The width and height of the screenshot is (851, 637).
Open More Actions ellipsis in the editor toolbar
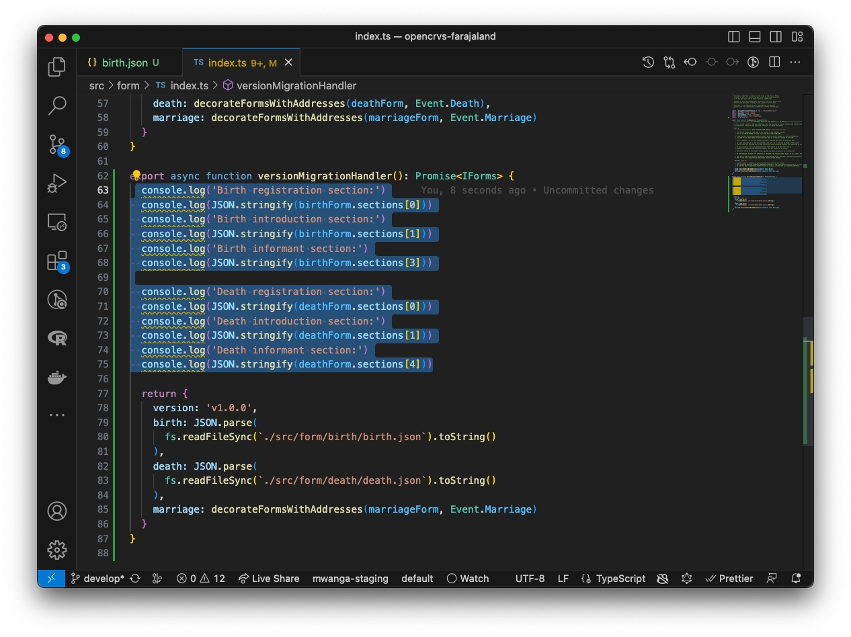[795, 62]
